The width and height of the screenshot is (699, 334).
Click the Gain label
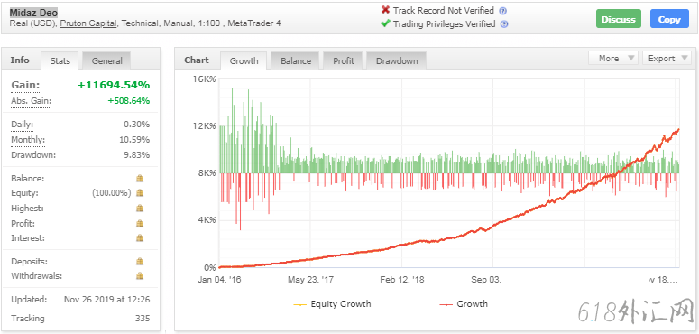(25, 85)
